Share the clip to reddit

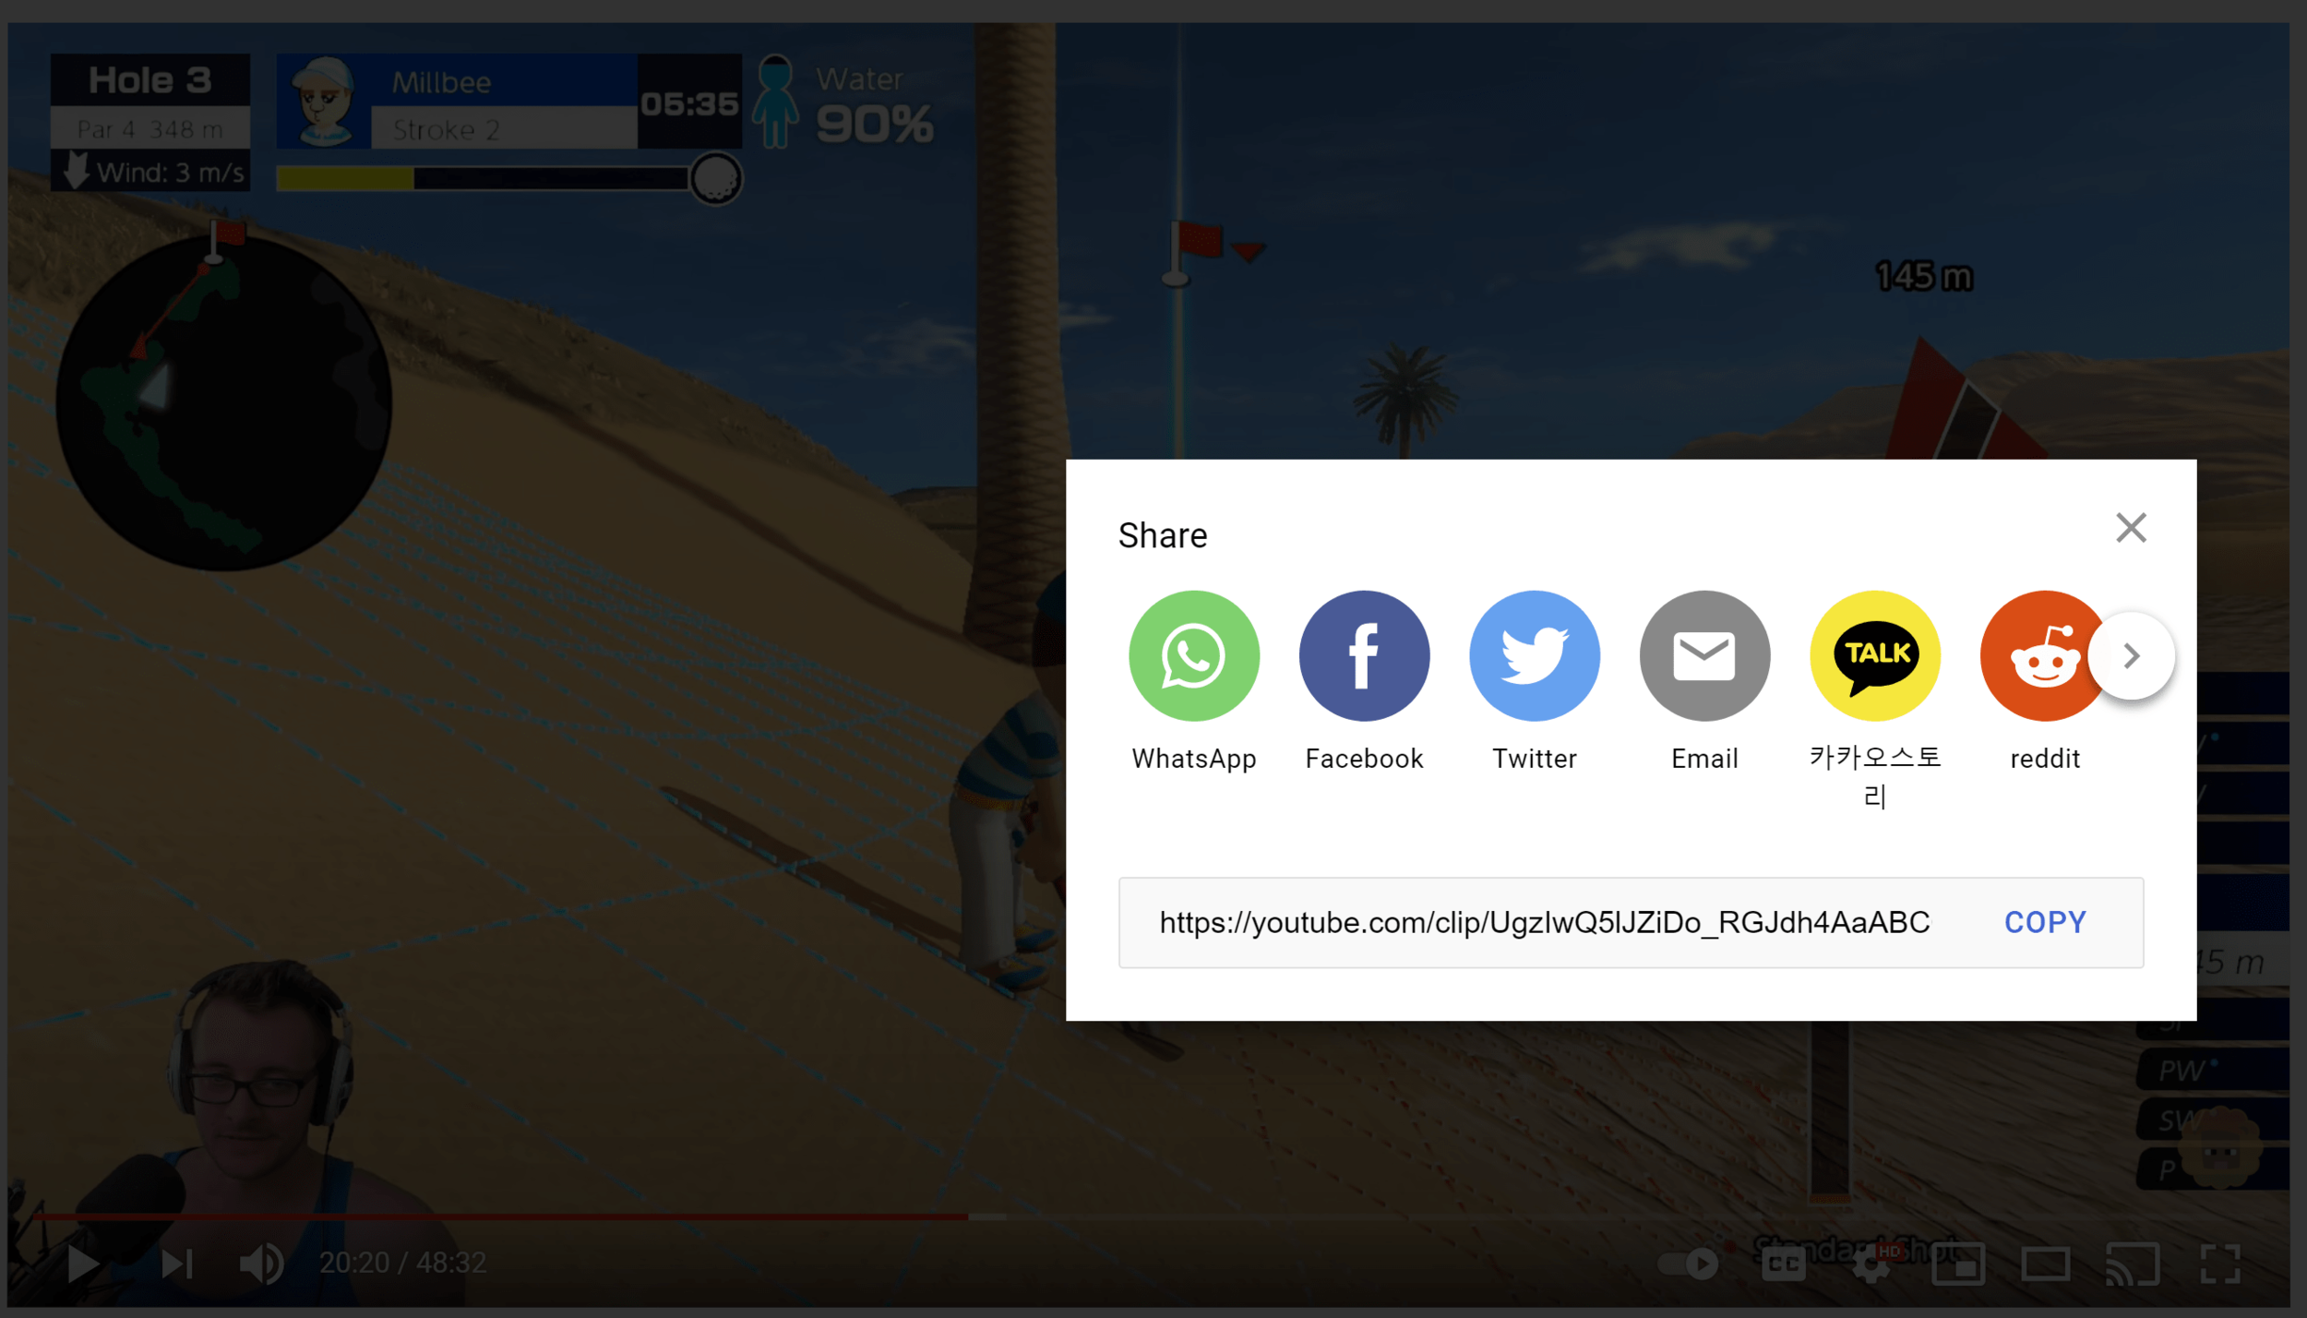(2041, 655)
